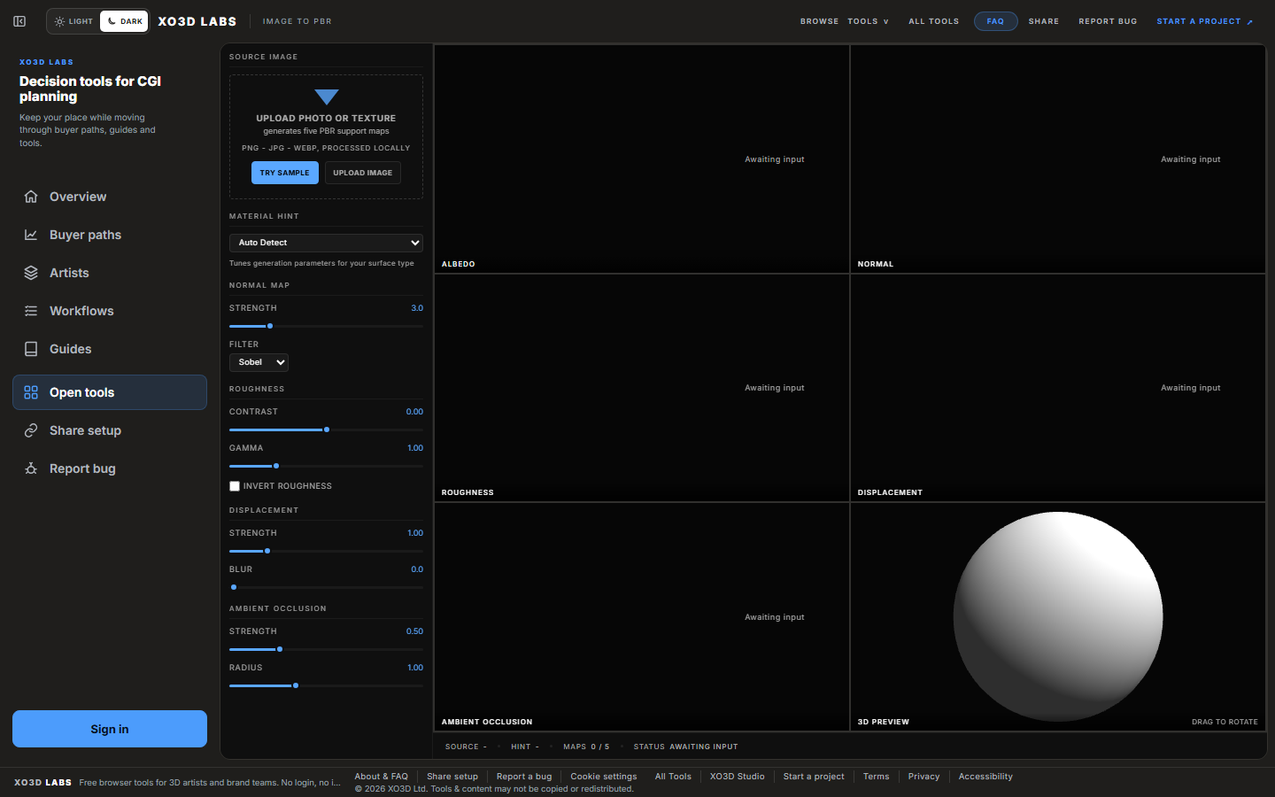1275x797 pixels.
Task: Click the Albedo map preview pane
Action: pyautogui.click(x=642, y=159)
